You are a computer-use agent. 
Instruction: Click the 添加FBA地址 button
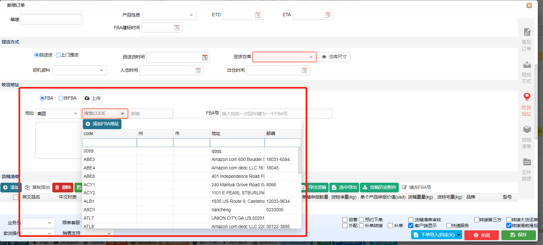click(102, 124)
